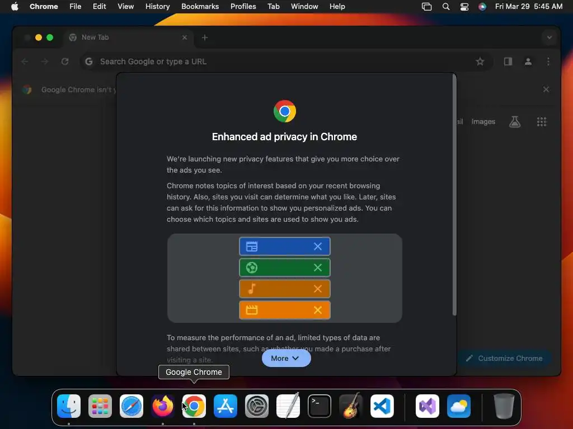
Task: Open Spotlight search in the menu bar
Action: pyautogui.click(x=446, y=7)
